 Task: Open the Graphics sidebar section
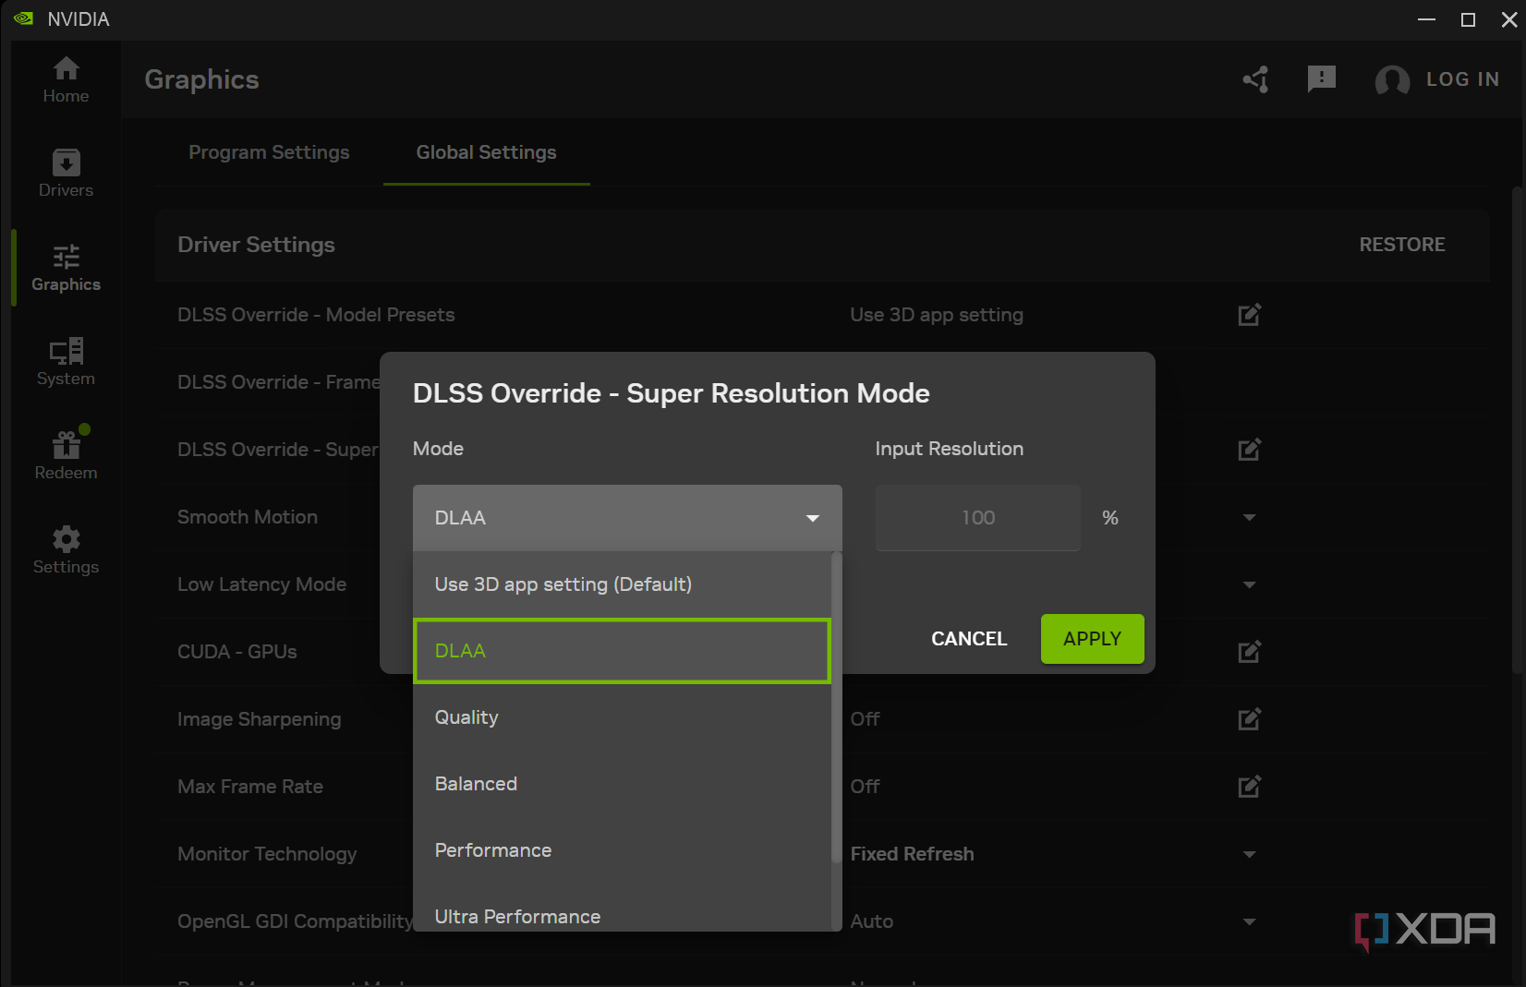[66, 268]
